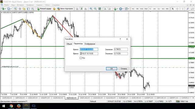Expand the Templates dropdown arrow
This screenshot has width=195, height=109.
pos(129,9)
